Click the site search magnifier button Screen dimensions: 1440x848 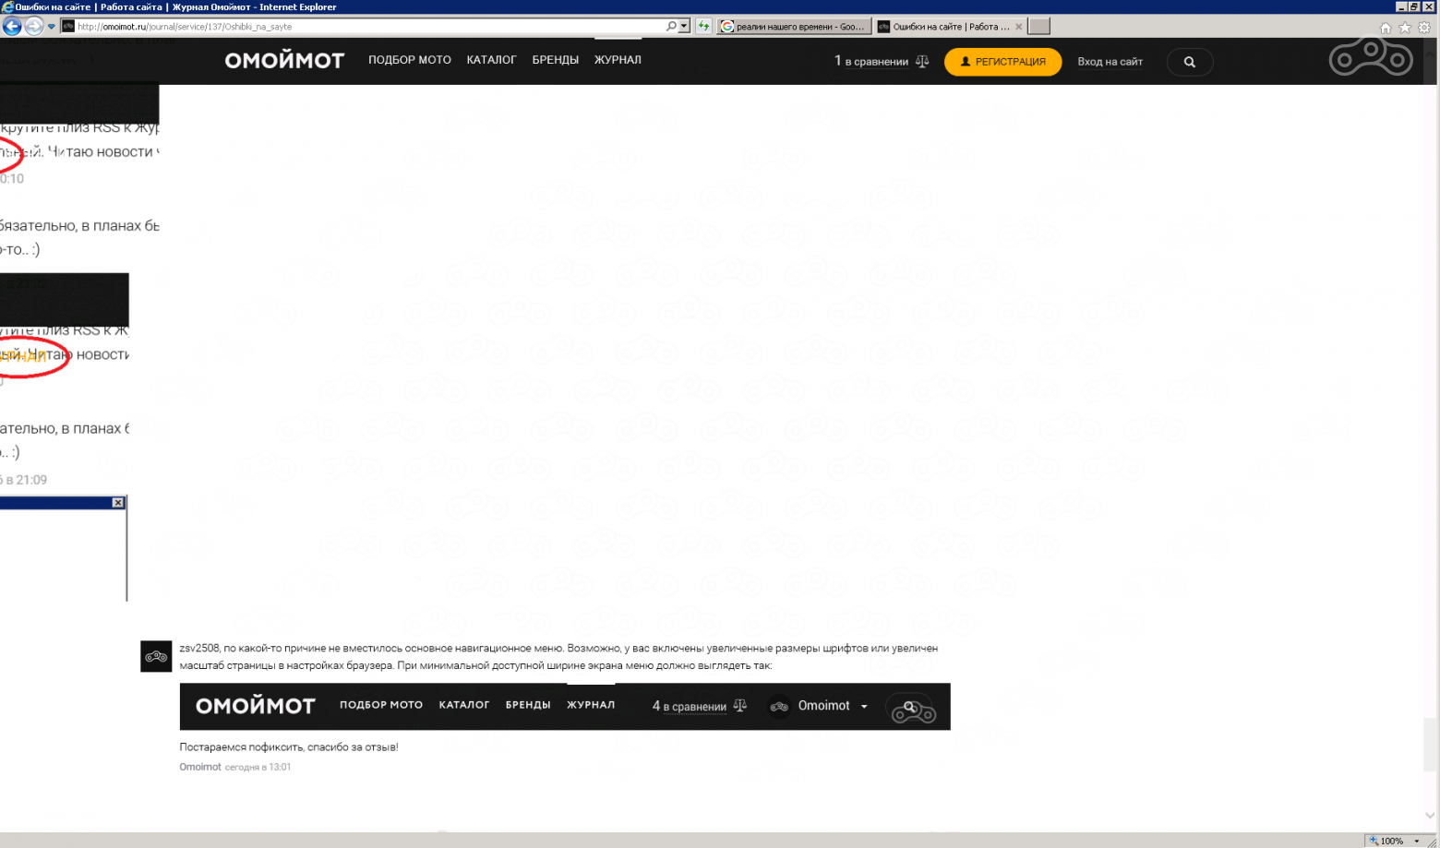pos(1189,62)
